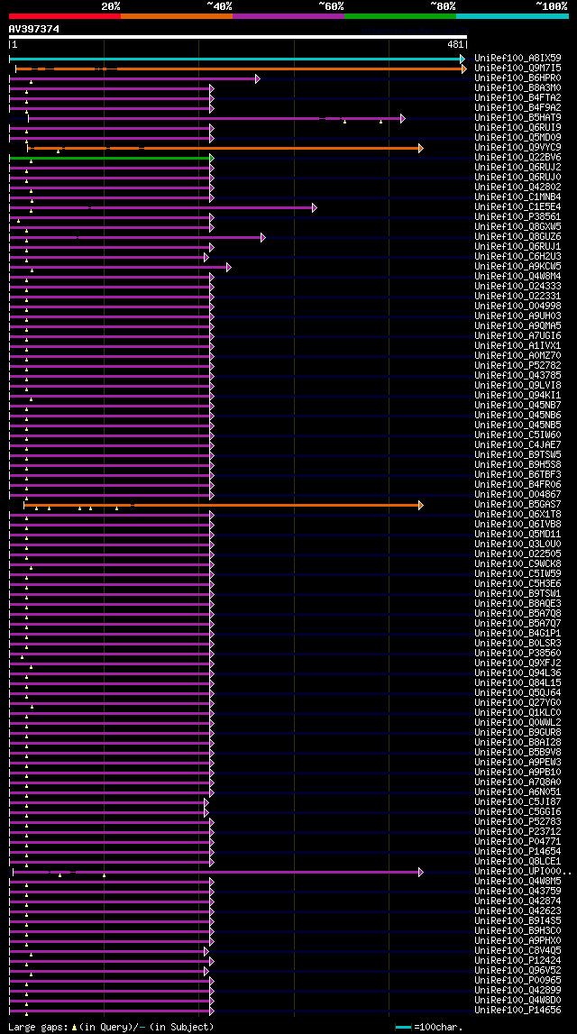Click the orange alignment bar for B5GAS7
Screen dimensions: 577x1034
click(223, 505)
